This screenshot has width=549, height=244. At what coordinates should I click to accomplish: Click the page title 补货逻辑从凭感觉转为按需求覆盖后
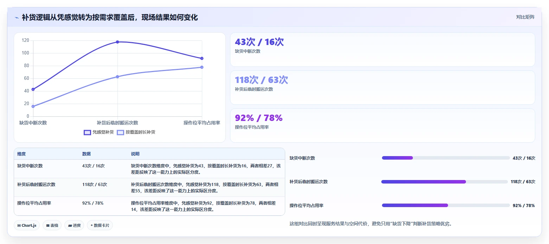click(110, 17)
